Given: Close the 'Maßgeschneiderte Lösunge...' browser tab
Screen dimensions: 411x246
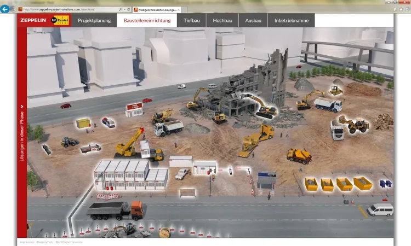Looking at the screenshot, I should [x=178, y=9].
